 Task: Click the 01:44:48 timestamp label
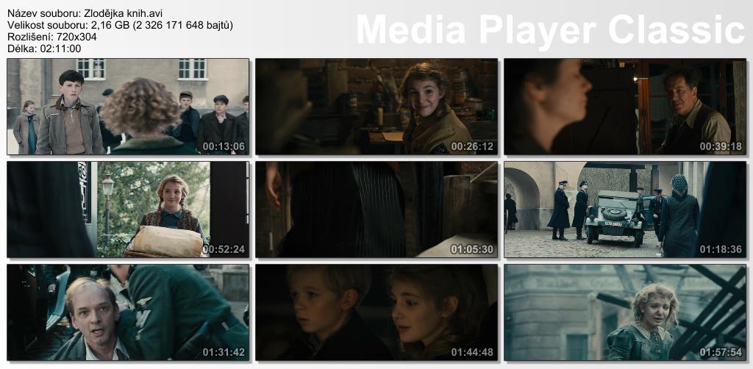[x=472, y=352]
